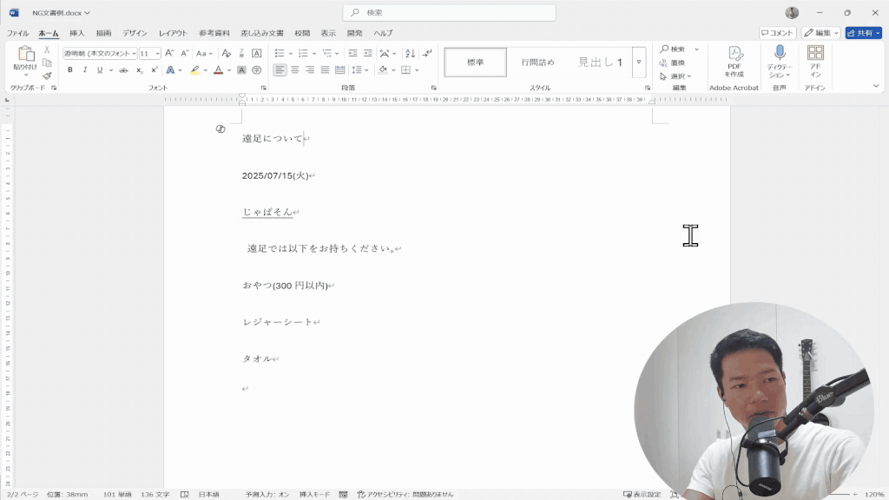Clear all formatting icon

[x=227, y=53]
